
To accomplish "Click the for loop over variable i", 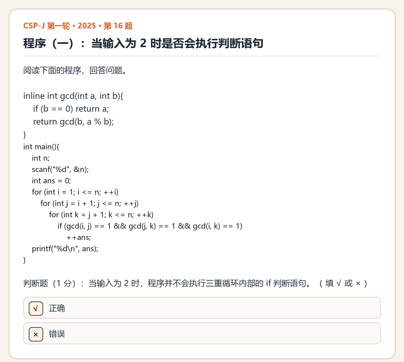I will 75,192.
